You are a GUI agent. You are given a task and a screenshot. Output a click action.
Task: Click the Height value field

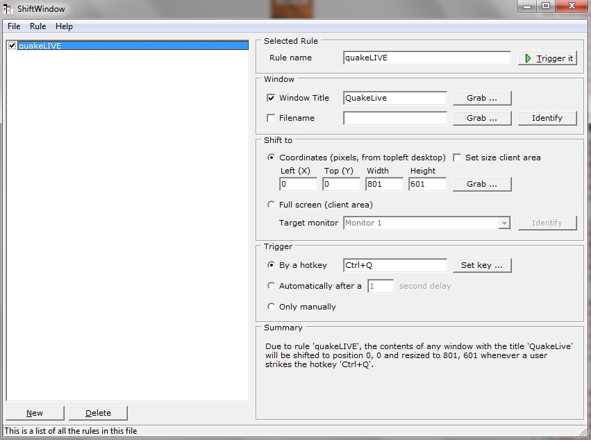[427, 184]
